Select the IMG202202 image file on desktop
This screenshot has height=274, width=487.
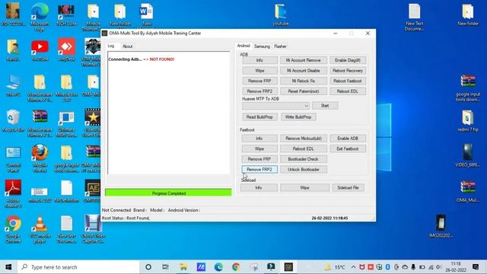point(441,226)
